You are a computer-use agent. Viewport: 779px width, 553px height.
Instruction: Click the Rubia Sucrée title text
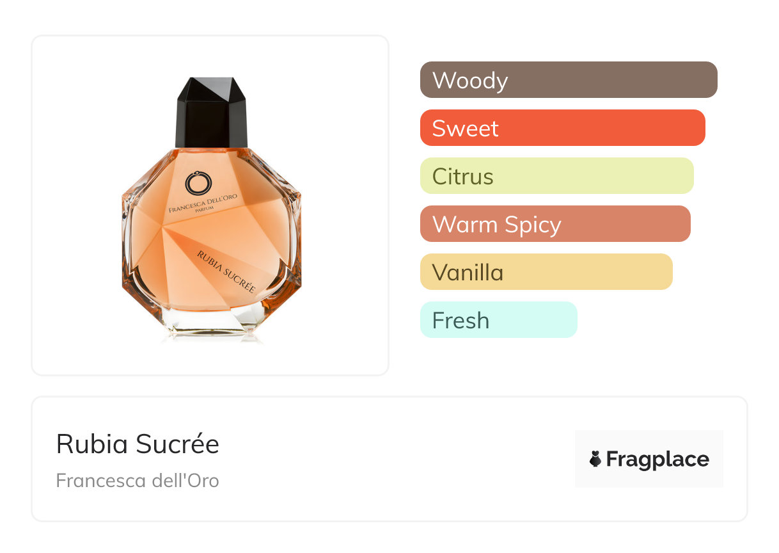(x=138, y=444)
